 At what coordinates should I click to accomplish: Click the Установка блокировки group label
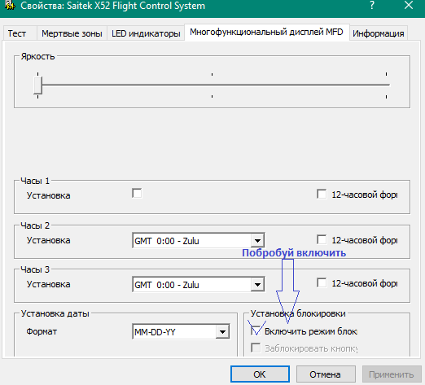pyautogui.click(x=298, y=313)
